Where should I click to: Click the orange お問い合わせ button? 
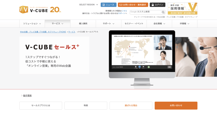[x=176, y=106]
